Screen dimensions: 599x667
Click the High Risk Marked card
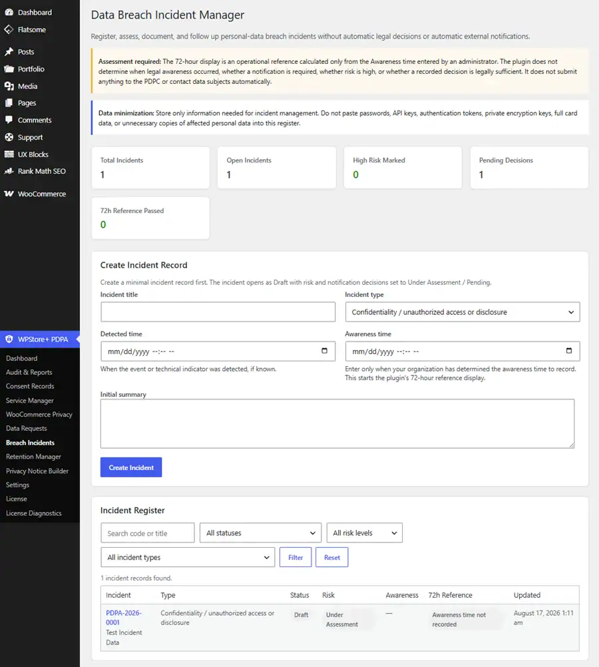point(403,168)
